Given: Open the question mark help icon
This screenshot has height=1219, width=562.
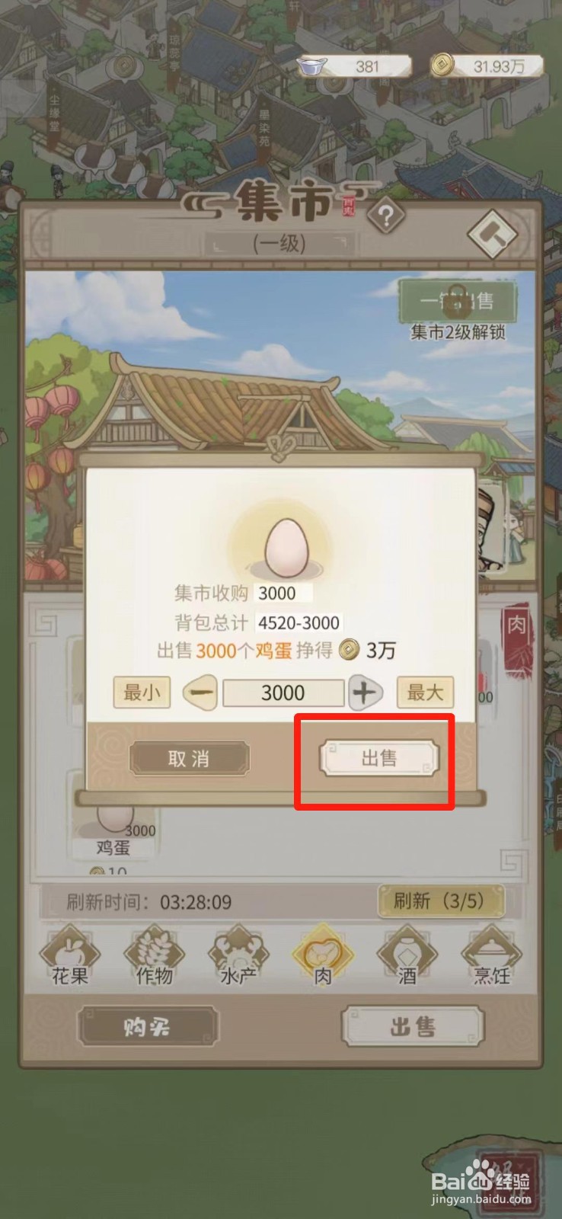Looking at the screenshot, I should (385, 217).
